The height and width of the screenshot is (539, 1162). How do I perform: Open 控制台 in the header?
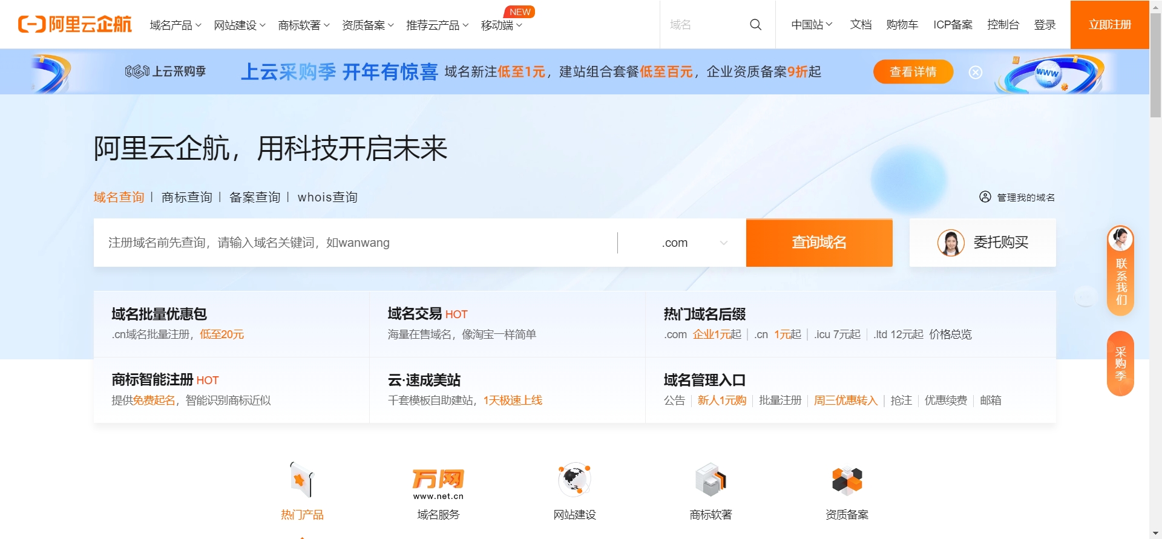pyautogui.click(x=1003, y=24)
